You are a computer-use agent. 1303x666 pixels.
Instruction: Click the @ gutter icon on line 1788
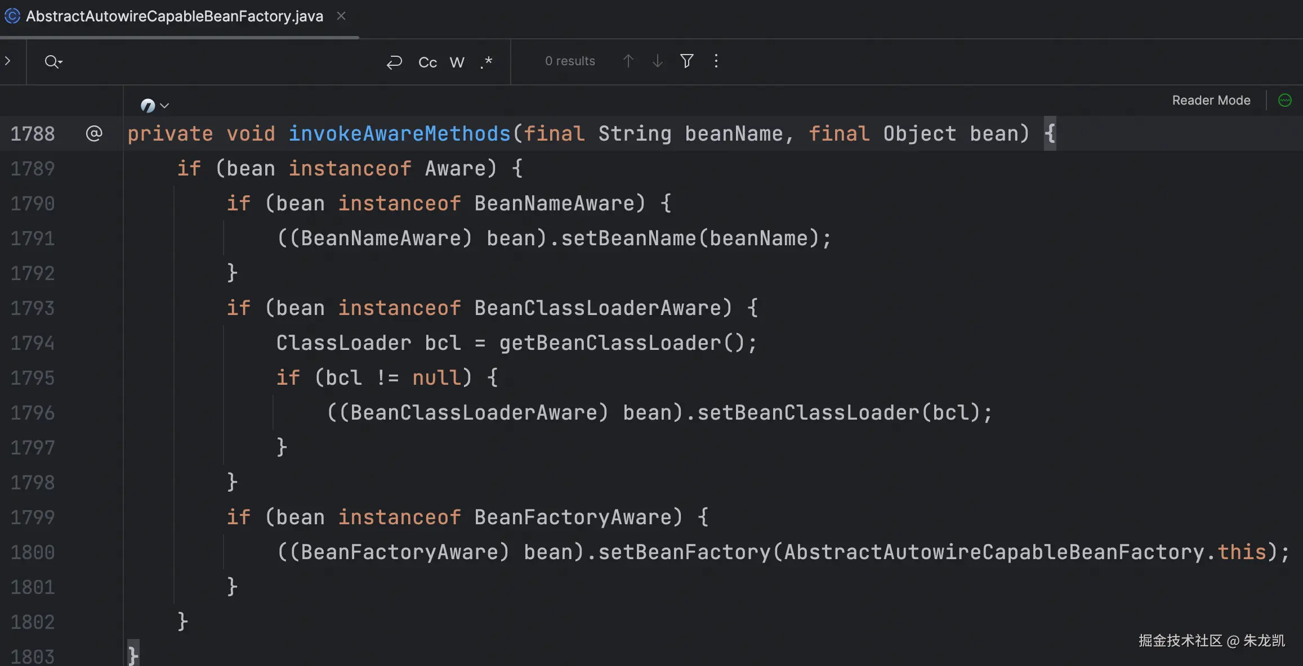click(93, 133)
